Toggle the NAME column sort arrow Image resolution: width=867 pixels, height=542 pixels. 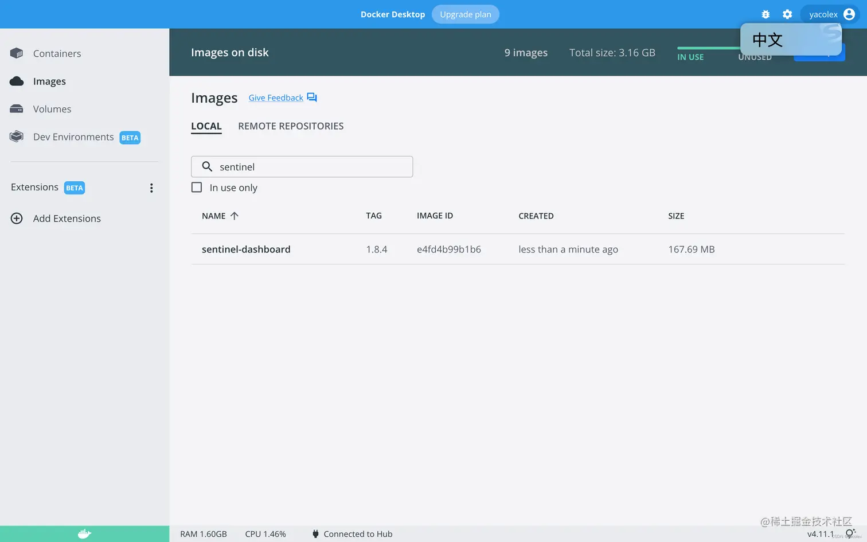[234, 216]
